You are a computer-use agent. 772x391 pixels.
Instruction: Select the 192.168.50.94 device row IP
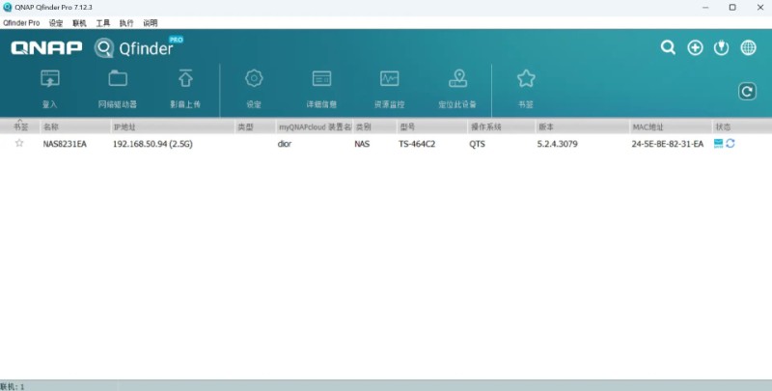click(152, 144)
